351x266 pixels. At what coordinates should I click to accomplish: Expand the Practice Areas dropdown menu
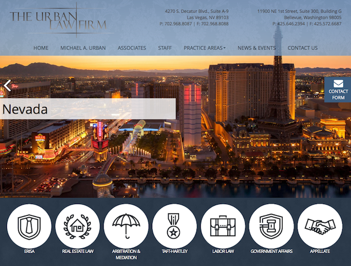coord(204,48)
